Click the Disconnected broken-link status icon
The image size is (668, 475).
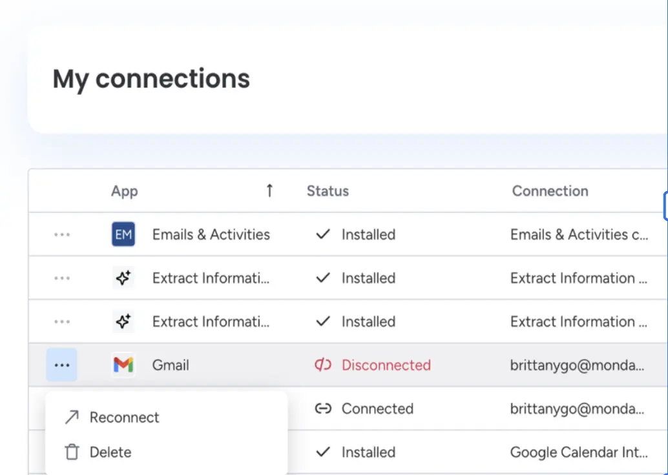[x=323, y=365]
